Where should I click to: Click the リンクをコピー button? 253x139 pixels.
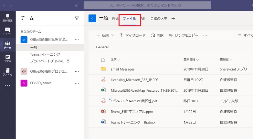tap(184, 35)
